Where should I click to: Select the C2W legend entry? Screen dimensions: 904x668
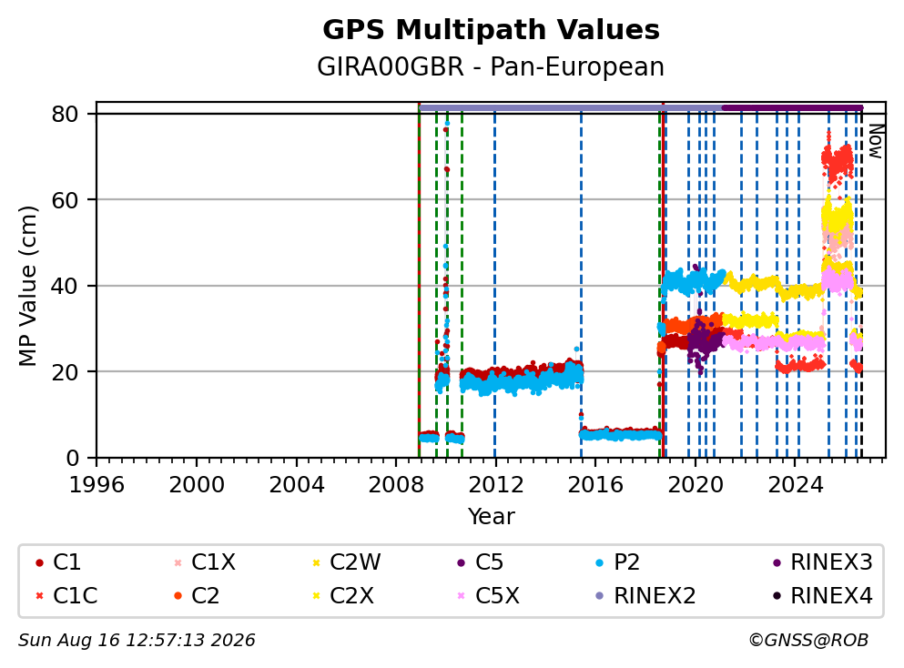346,562
